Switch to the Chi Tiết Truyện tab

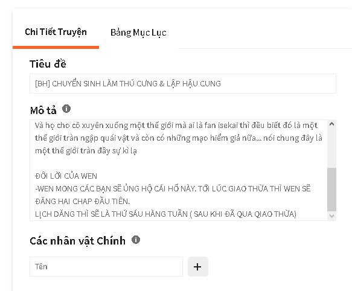pyautogui.click(x=56, y=32)
